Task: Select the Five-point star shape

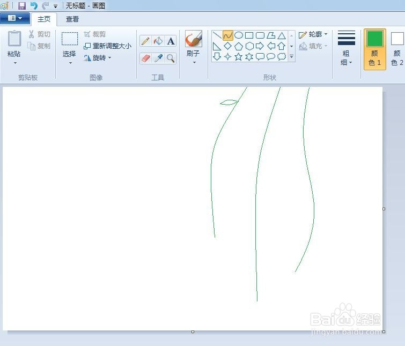Action: click(238, 57)
